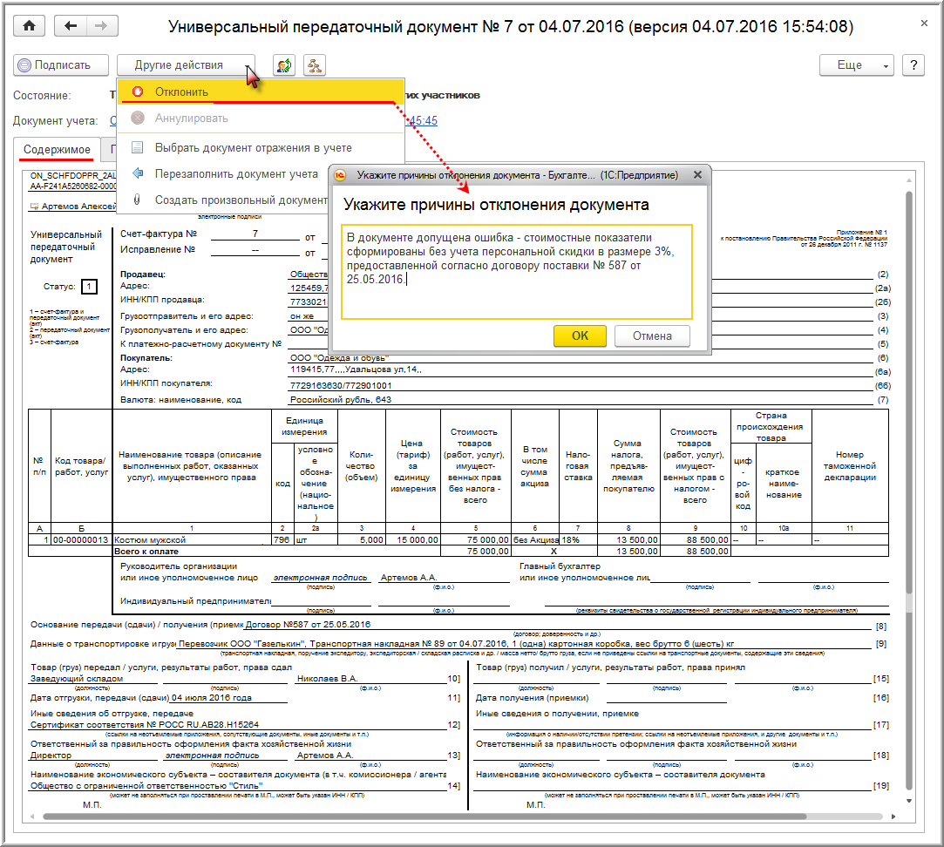Click the Подписать button

coord(61,65)
